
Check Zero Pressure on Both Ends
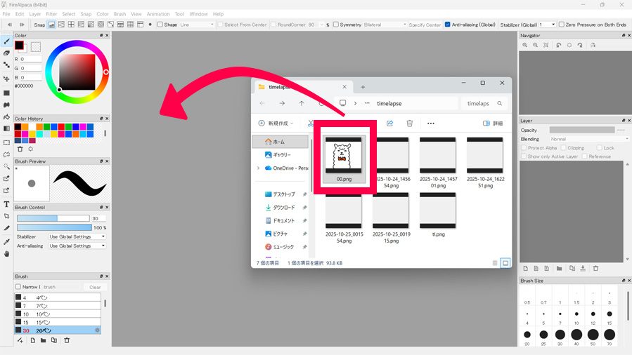pyautogui.click(x=562, y=25)
